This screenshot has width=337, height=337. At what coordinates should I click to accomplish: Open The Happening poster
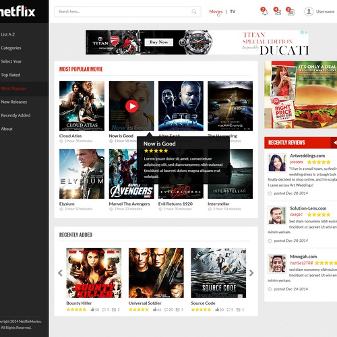tap(231, 106)
